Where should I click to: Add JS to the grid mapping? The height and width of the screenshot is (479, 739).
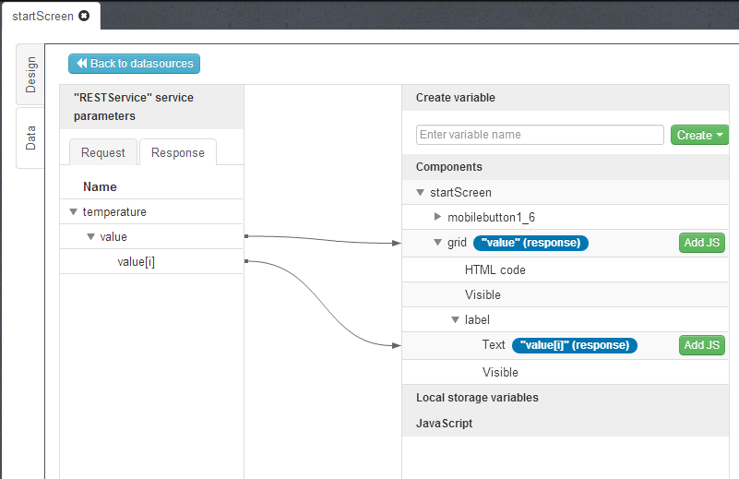[x=701, y=243]
